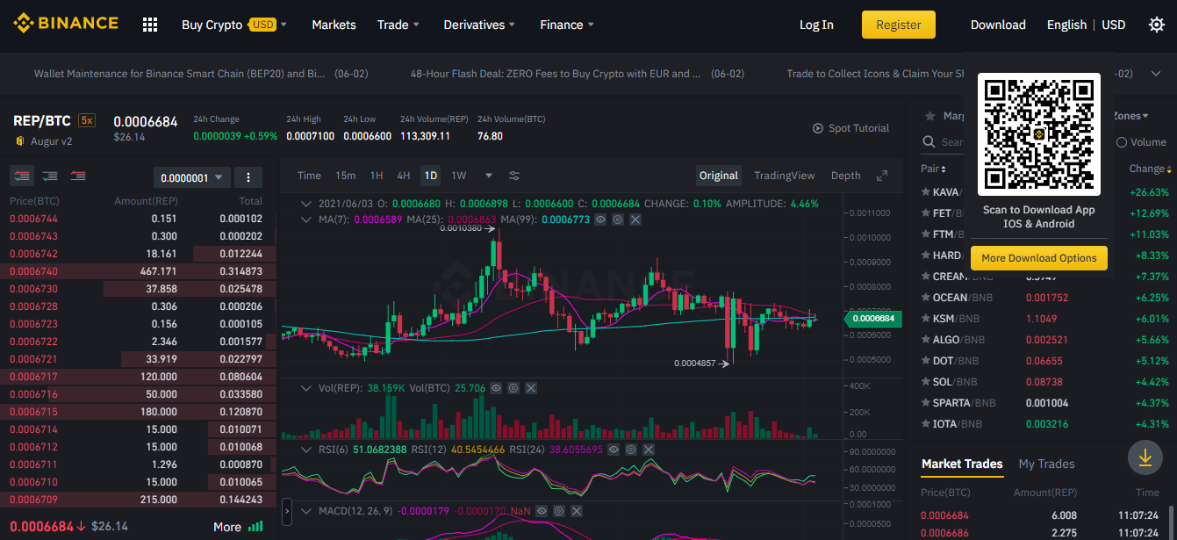Open chart technical indicator settings
This screenshot has height=540, width=1177.
click(x=514, y=176)
